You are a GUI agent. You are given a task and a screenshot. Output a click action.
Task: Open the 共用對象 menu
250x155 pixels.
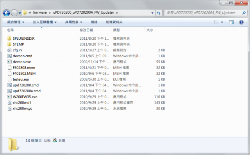(x=74, y=22)
